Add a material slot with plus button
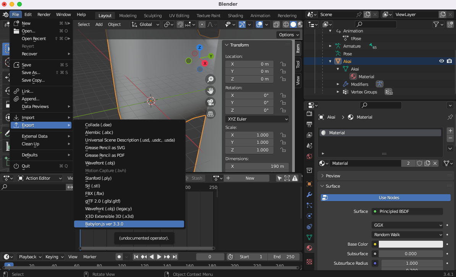The image size is (456, 277). tap(450, 131)
